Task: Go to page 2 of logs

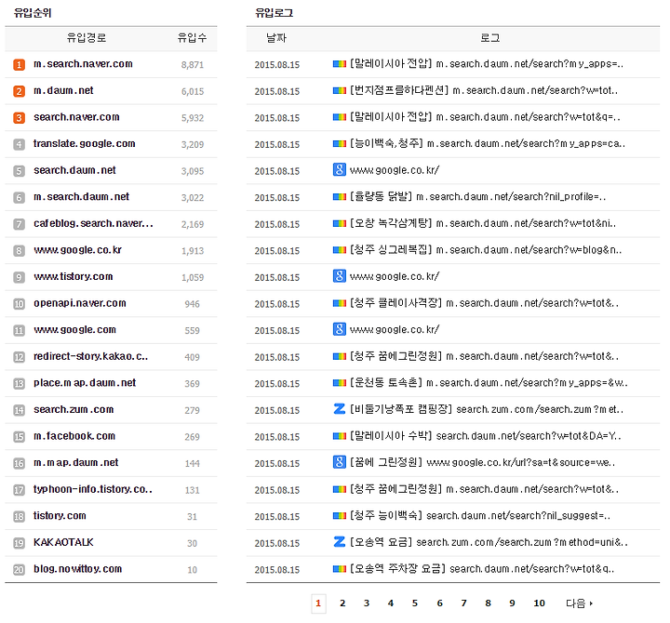Action: coord(342,603)
